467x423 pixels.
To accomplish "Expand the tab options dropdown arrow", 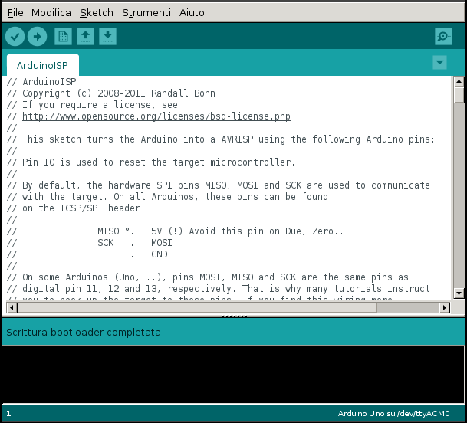I will pyautogui.click(x=439, y=63).
